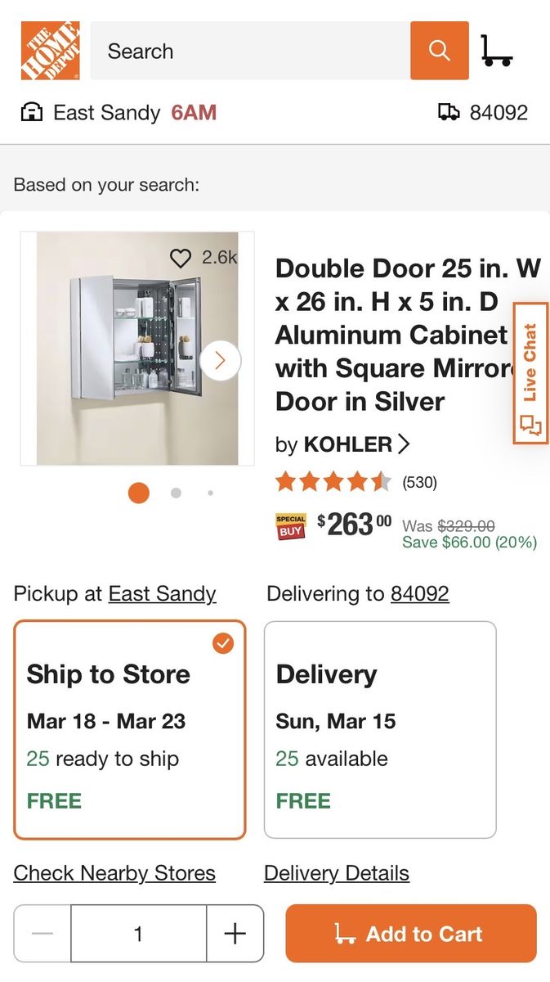Click the Special Buy badge
The height and width of the screenshot is (982, 550).
click(291, 526)
